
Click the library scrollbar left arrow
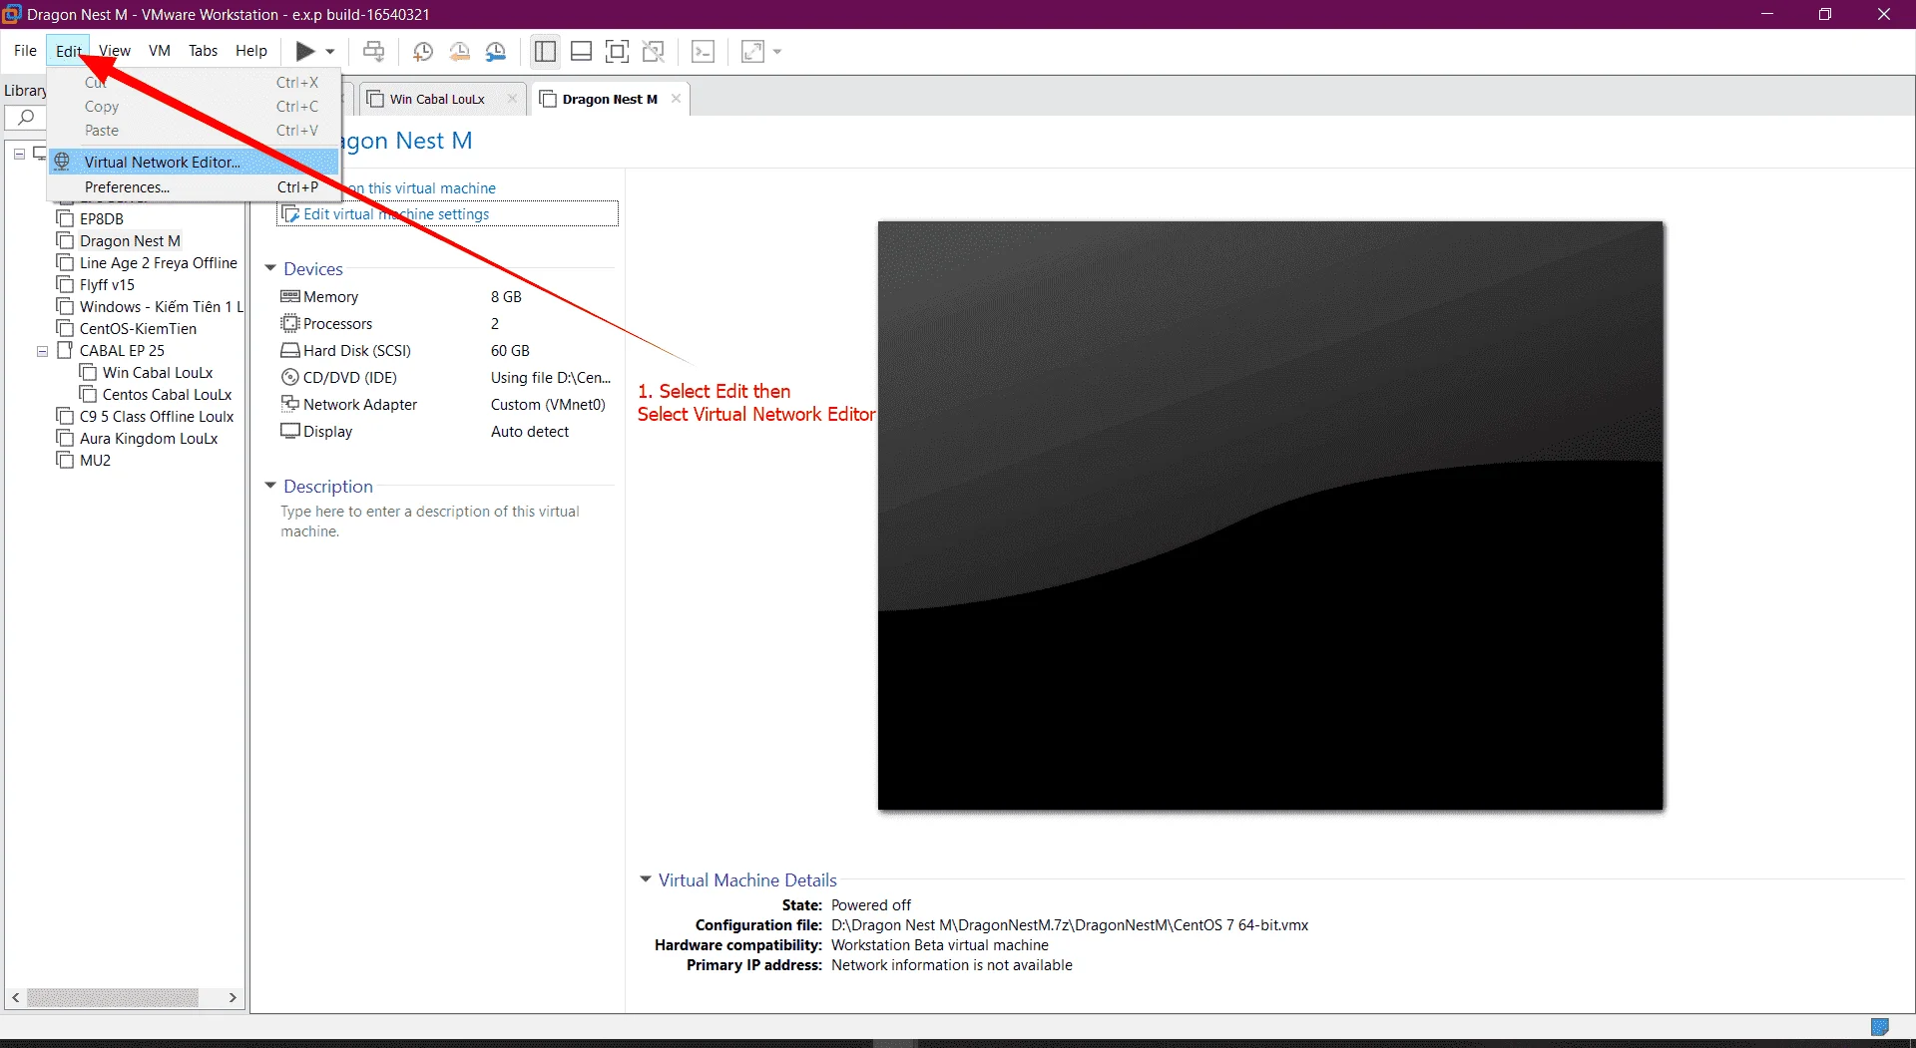point(15,997)
